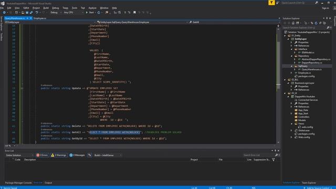Image resolution: width=336 pixels, height=189 pixels.
Task: Open the Build menu
Action: point(46,8)
